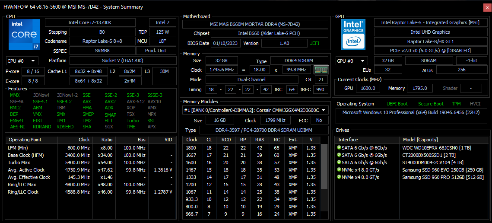492x223 pixels.
Task: Click the tRFC value 990
Action: (320, 89)
